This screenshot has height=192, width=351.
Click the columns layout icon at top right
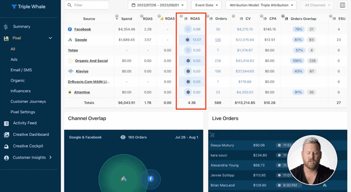(x=342, y=5)
